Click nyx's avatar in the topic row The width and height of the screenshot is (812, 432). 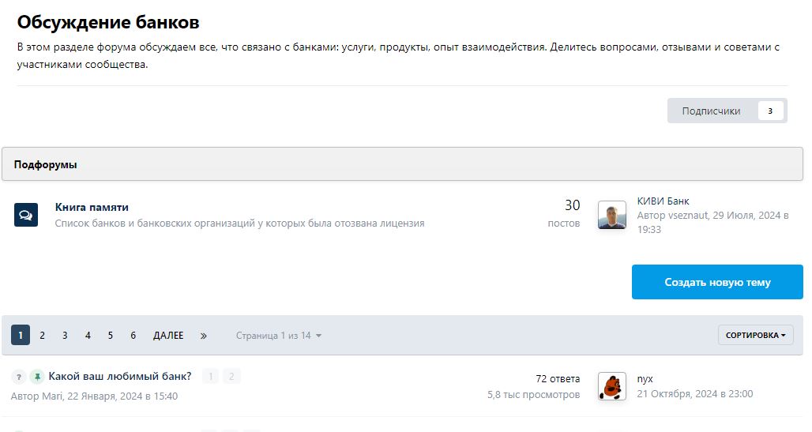[x=611, y=386]
